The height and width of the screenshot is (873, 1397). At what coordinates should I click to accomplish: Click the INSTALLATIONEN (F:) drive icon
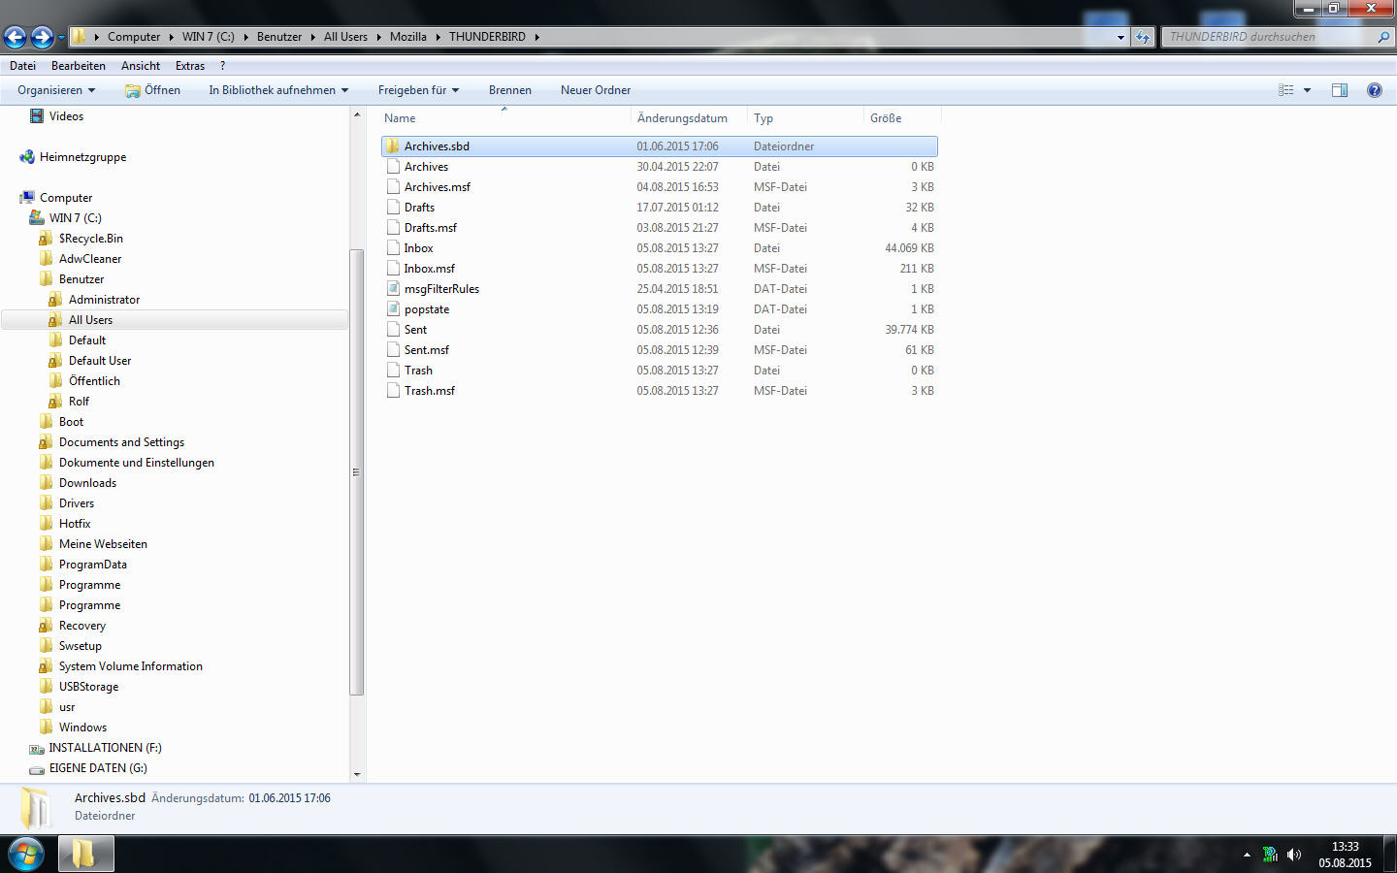[x=37, y=748]
